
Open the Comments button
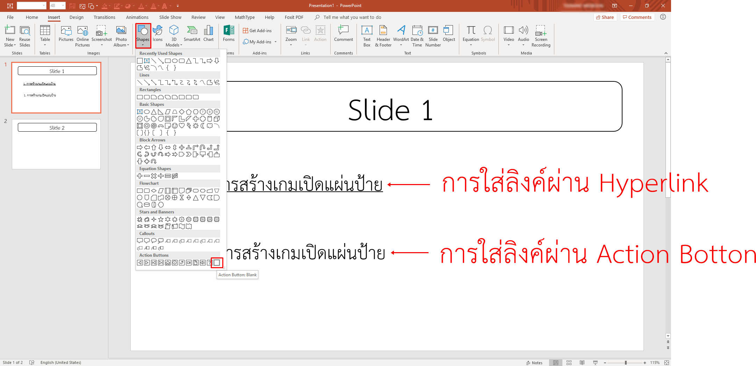coord(637,17)
